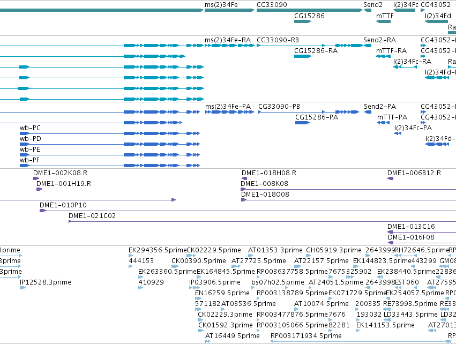This screenshot has width=456, height=344.
Task: Select the LD33443.5prime EST label
Action: coord(410,315)
